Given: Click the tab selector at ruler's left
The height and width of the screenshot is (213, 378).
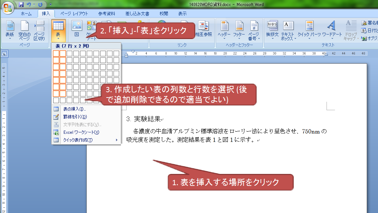Looking at the screenshot, I should click(x=5, y=54).
